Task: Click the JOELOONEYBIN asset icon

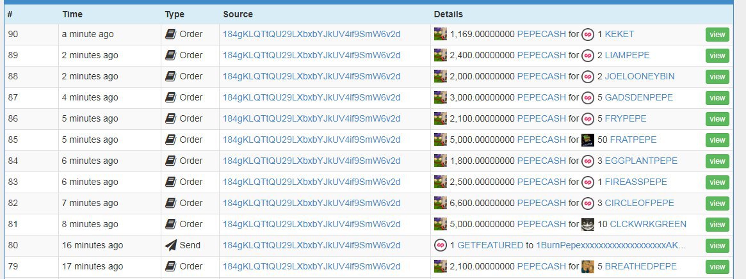Action: click(588, 76)
